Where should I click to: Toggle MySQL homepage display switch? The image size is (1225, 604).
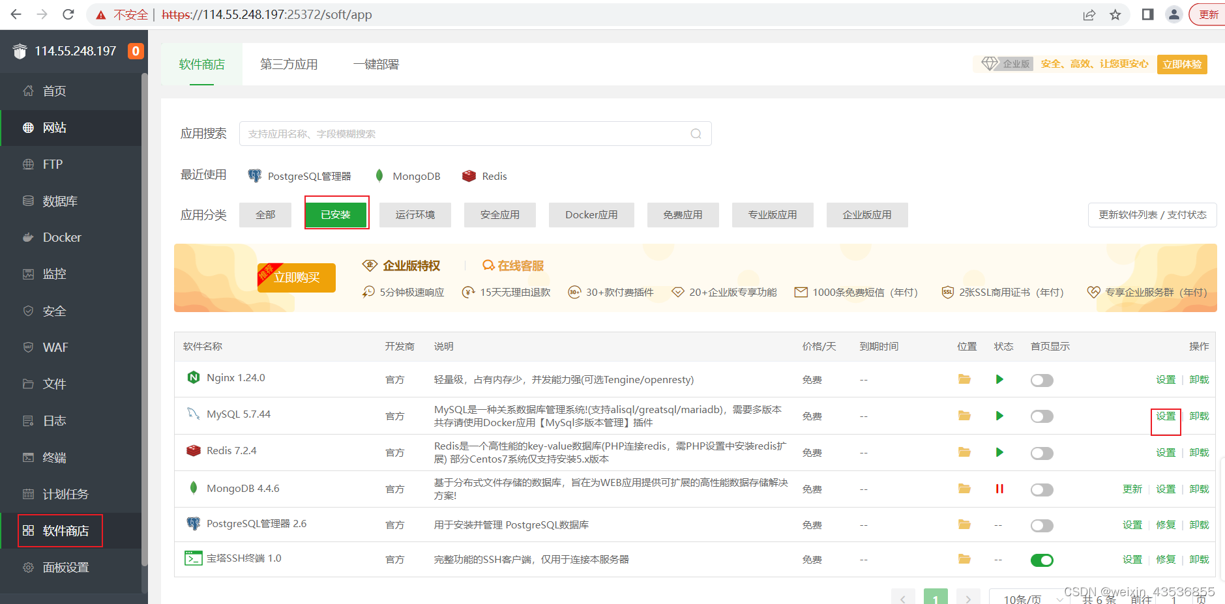tap(1042, 416)
